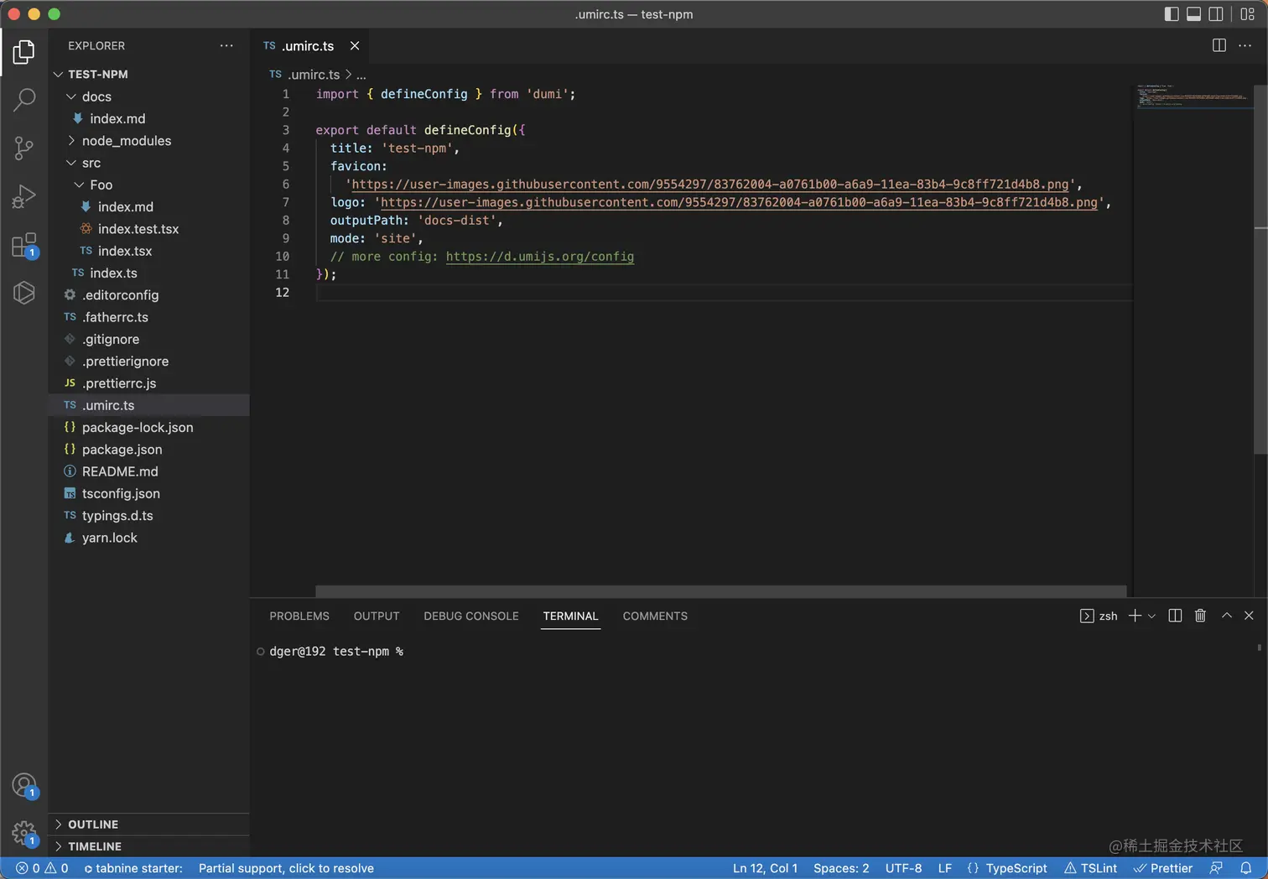Open Explorer more actions ellipsis
The height and width of the screenshot is (879, 1268).
[226, 45]
